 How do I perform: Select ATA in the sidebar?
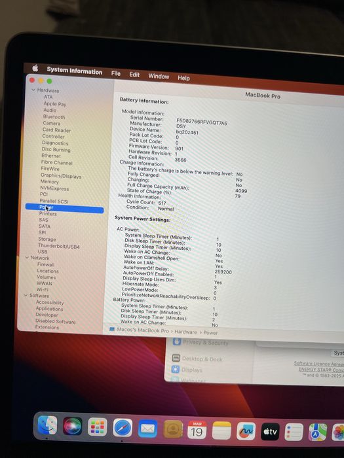coord(48,97)
